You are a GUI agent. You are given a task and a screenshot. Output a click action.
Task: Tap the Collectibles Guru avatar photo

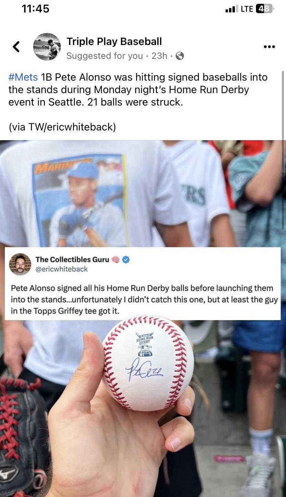pos(20,264)
